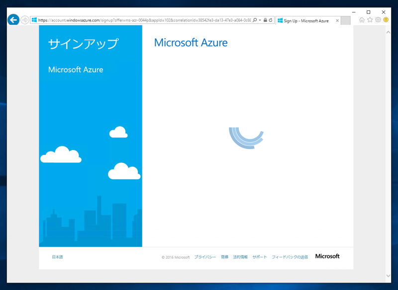Open the プライバシー footer link
Image resolution: width=398 pixels, height=290 pixels.
205,257
